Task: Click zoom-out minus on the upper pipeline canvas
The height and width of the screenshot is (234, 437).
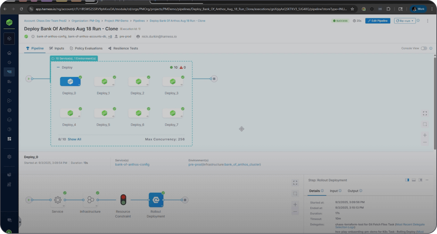Action: (425, 142)
